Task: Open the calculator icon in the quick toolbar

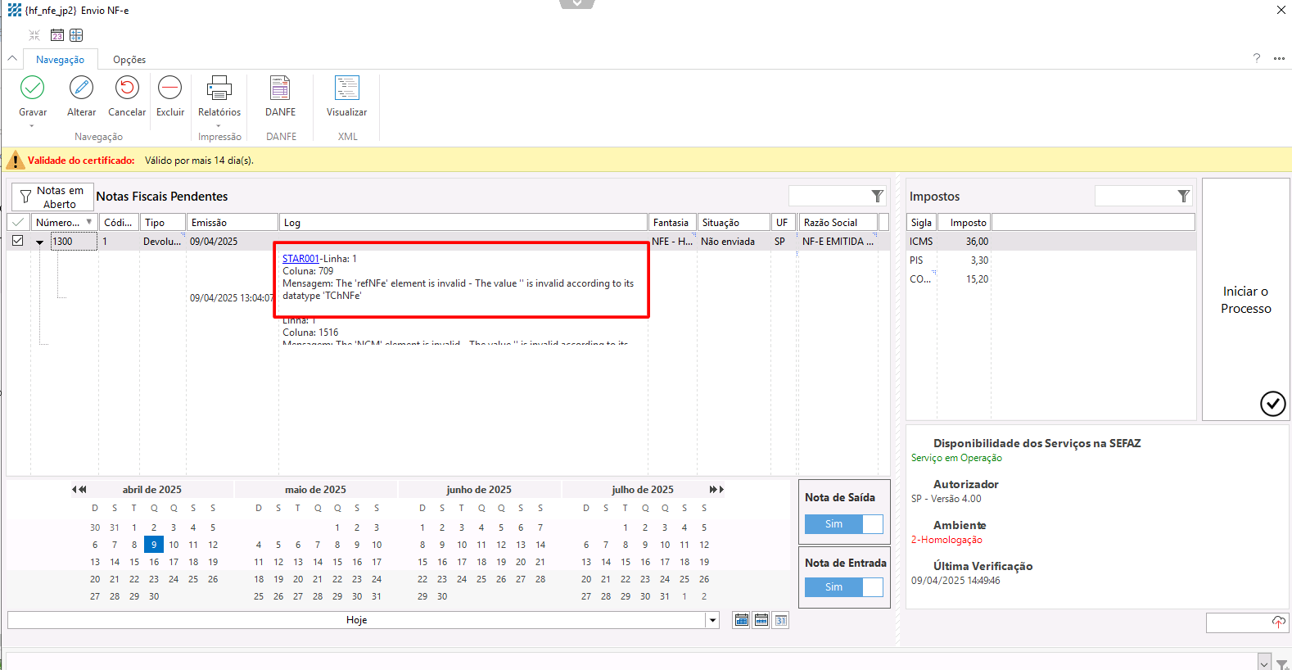Action: pos(76,35)
